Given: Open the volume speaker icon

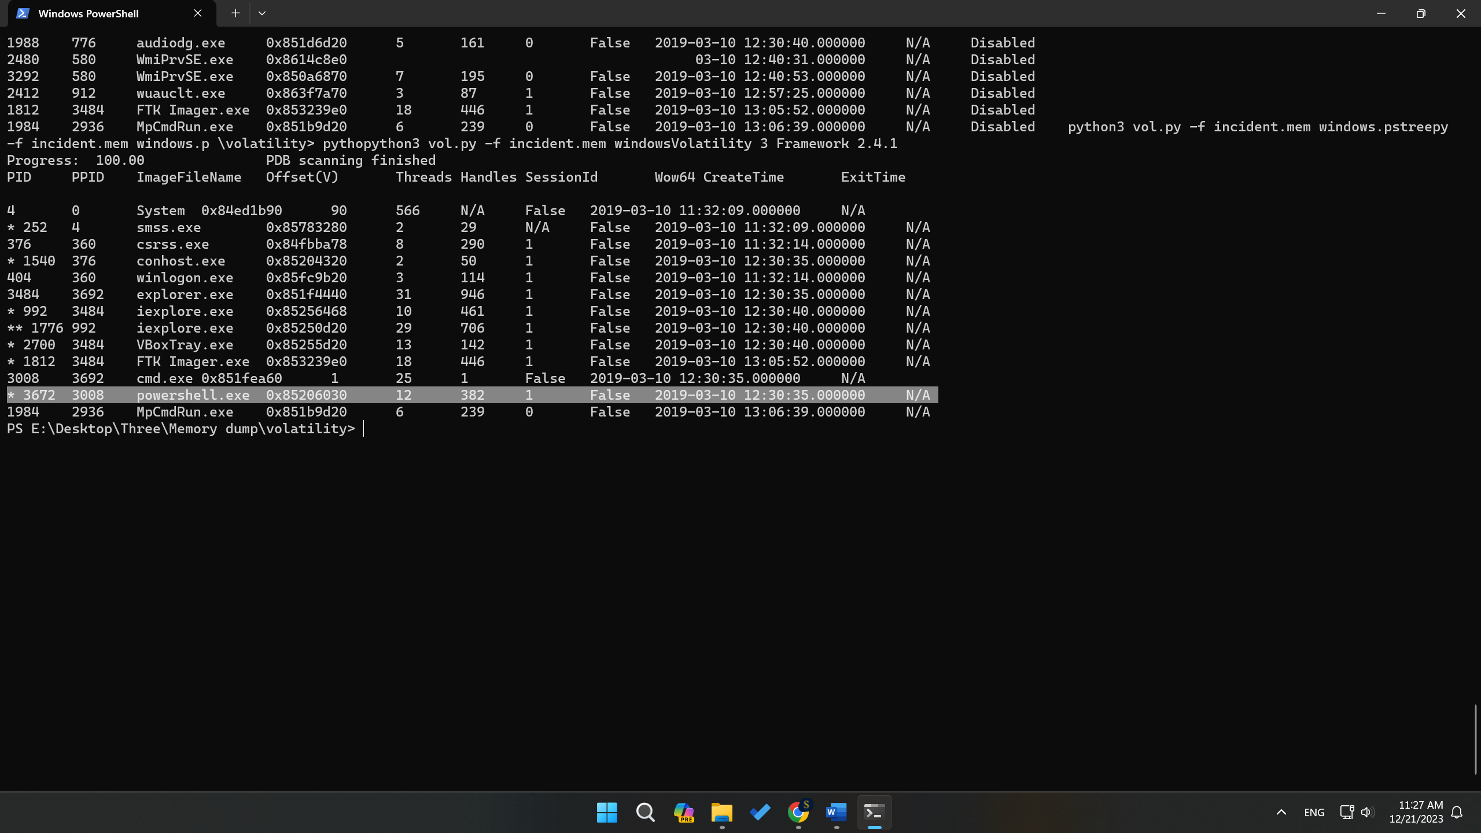Looking at the screenshot, I should 1368,813.
